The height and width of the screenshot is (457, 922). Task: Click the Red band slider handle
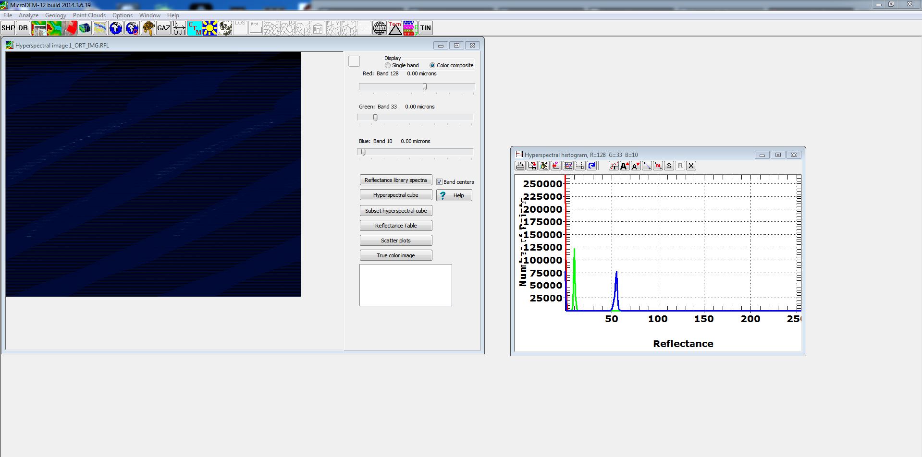pyautogui.click(x=425, y=87)
